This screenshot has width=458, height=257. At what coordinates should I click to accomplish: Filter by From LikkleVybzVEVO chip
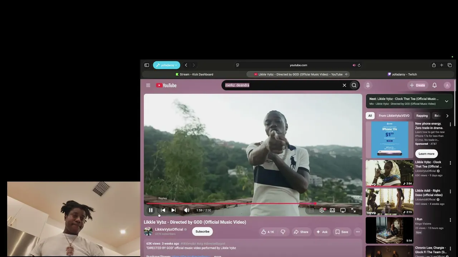click(394, 116)
